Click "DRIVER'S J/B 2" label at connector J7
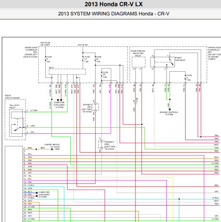This screenshot has height=222, width=221. pos(110,146)
